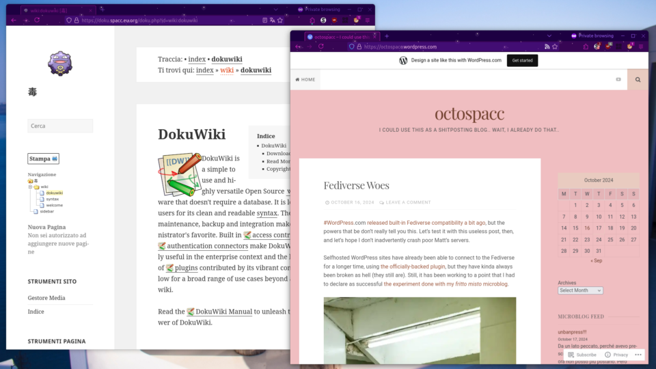Click the uBlock extension icon in DokuWiki toolbar
Viewport: 656px width, 369px height.
pyautogui.click(x=334, y=20)
